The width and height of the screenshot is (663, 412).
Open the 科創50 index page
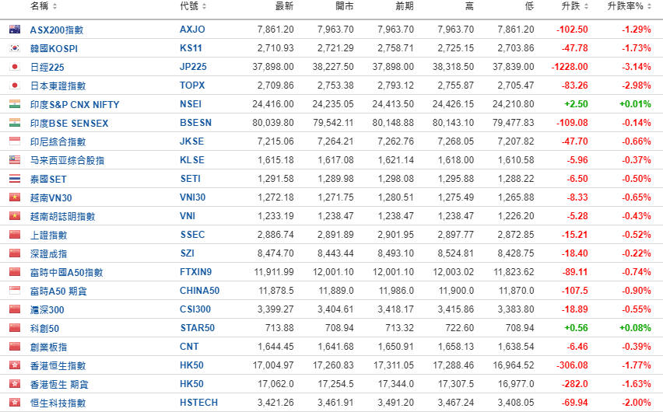(44, 328)
